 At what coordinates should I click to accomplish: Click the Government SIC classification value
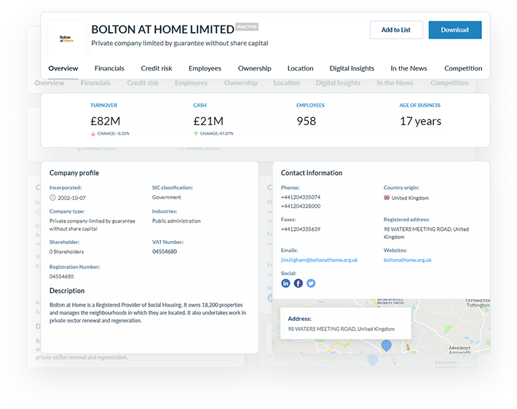point(167,197)
